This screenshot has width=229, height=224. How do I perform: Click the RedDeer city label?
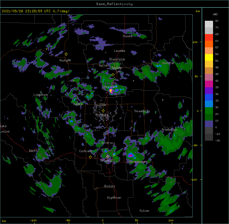(x=117, y=68)
